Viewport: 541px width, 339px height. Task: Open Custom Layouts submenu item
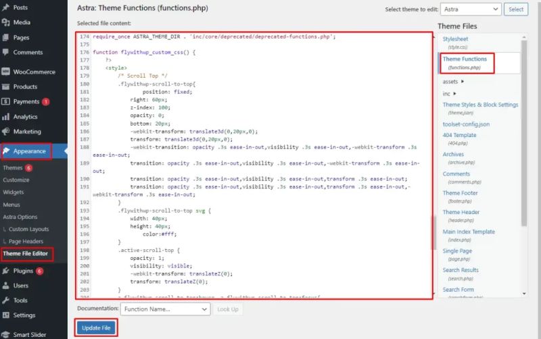click(28, 229)
